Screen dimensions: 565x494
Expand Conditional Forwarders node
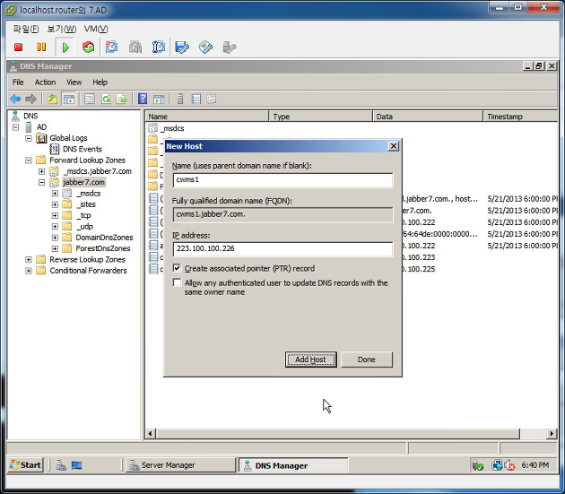(29, 271)
